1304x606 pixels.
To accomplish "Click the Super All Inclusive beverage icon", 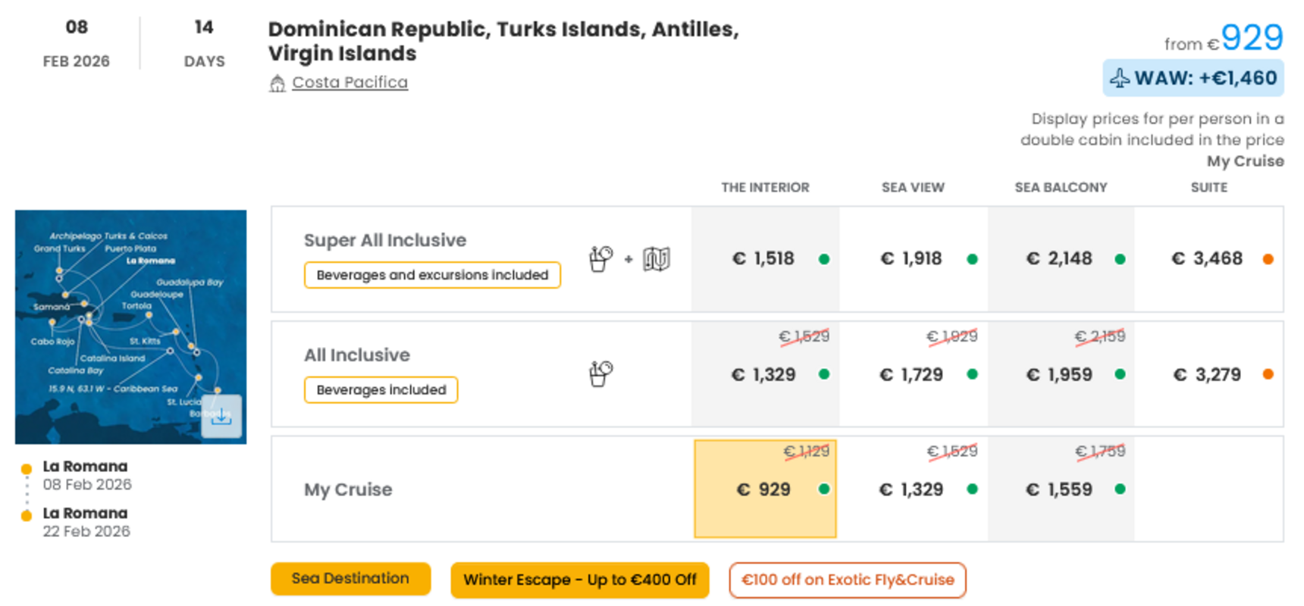I will pyautogui.click(x=600, y=259).
